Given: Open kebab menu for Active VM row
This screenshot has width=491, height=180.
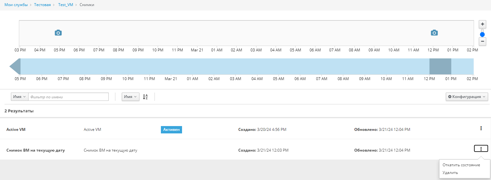Looking at the screenshot, I should pos(481,128).
